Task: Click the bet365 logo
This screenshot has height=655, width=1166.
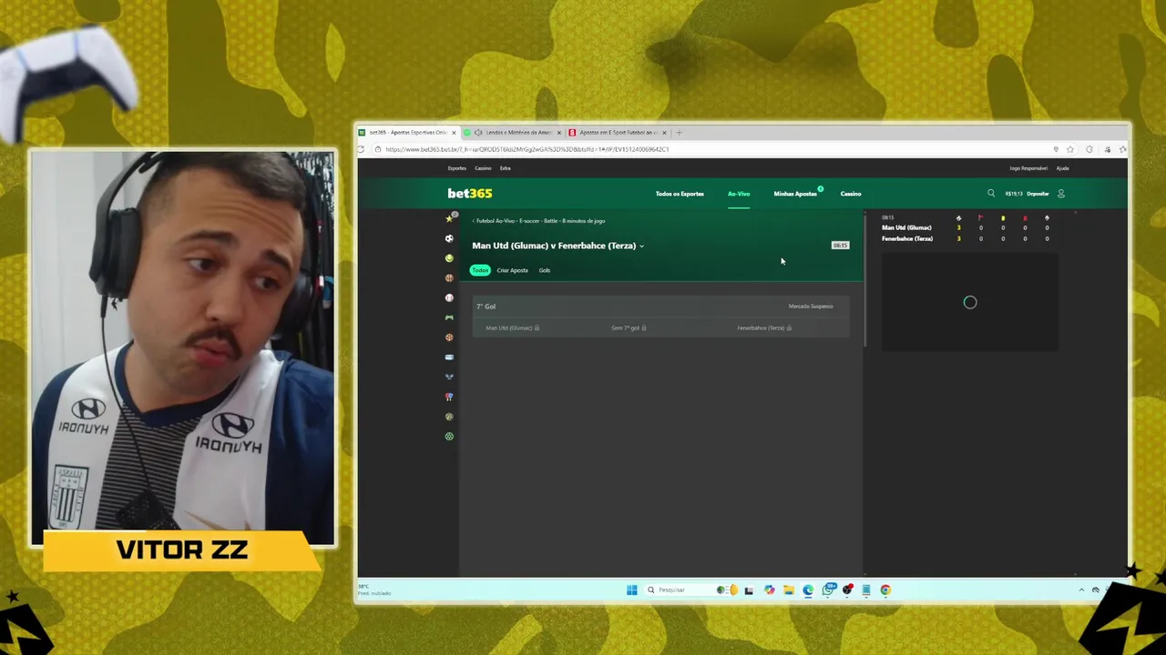Action: (470, 193)
